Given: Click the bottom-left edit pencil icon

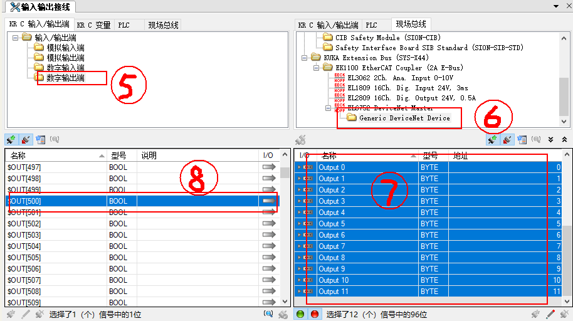Looking at the screenshot, I should pyautogui.click(x=25, y=314).
